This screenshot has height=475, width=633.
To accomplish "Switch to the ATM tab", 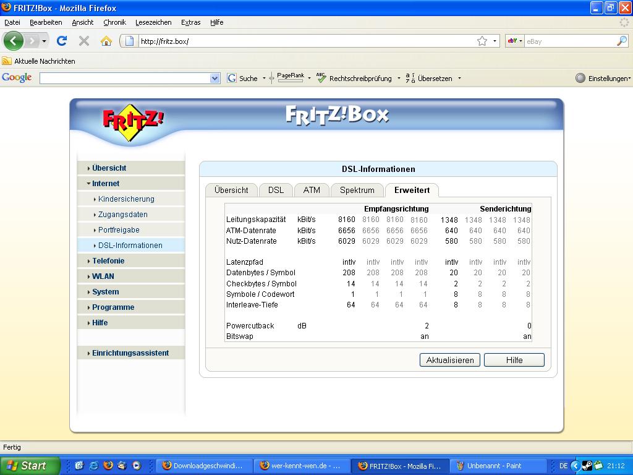I will pyautogui.click(x=312, y=190).
